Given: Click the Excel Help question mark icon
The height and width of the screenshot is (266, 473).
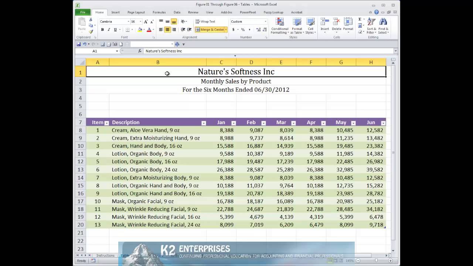Looking at the screenshot, I should 376,12.
